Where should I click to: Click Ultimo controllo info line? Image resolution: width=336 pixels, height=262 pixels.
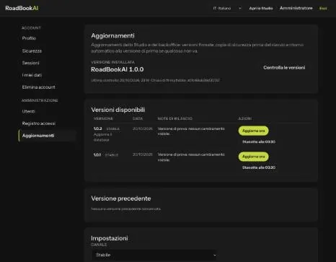(155, 80)
